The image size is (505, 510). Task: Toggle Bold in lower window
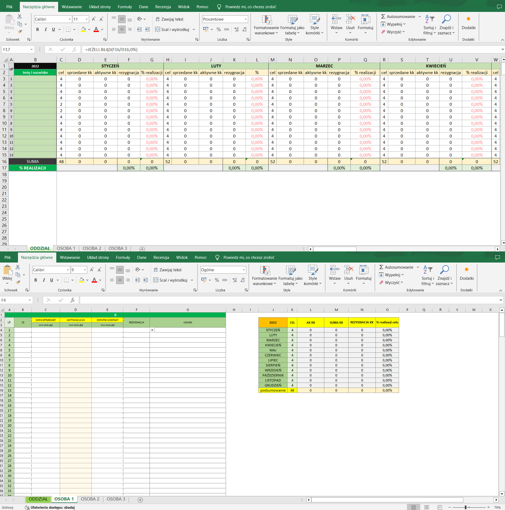[x=35, y=280]
